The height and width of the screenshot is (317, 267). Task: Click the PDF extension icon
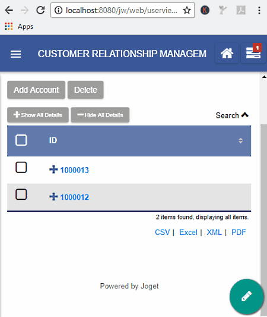pyautogui.click(x=241, y=10)
